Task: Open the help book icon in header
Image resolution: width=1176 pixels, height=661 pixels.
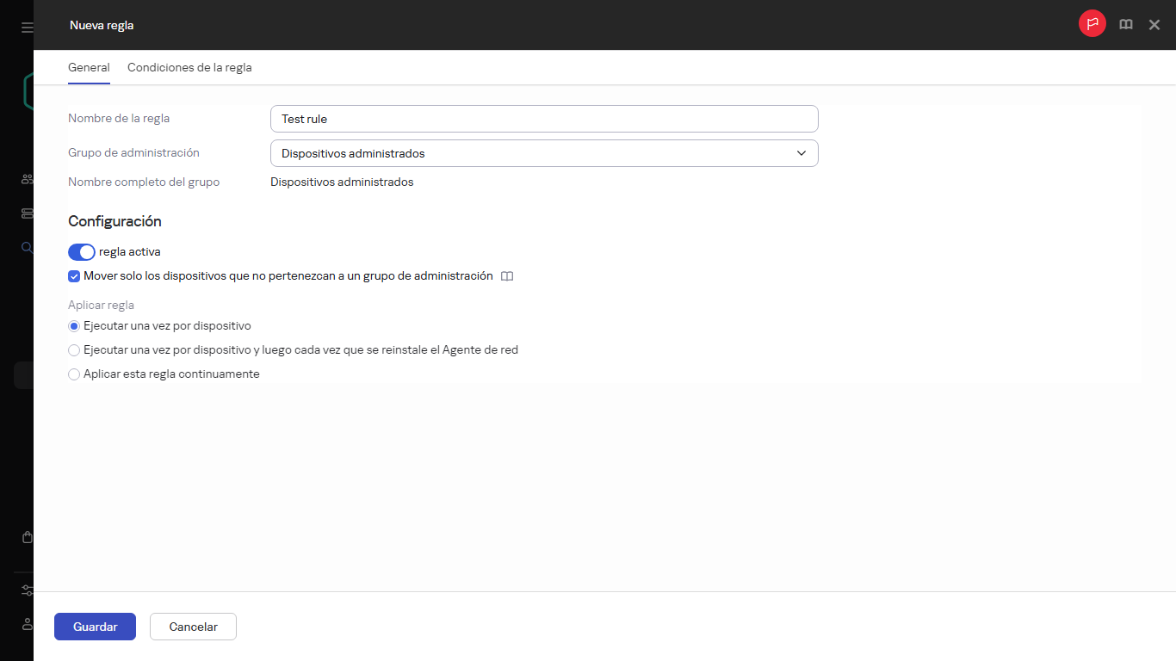Action: click(1125, 25)
